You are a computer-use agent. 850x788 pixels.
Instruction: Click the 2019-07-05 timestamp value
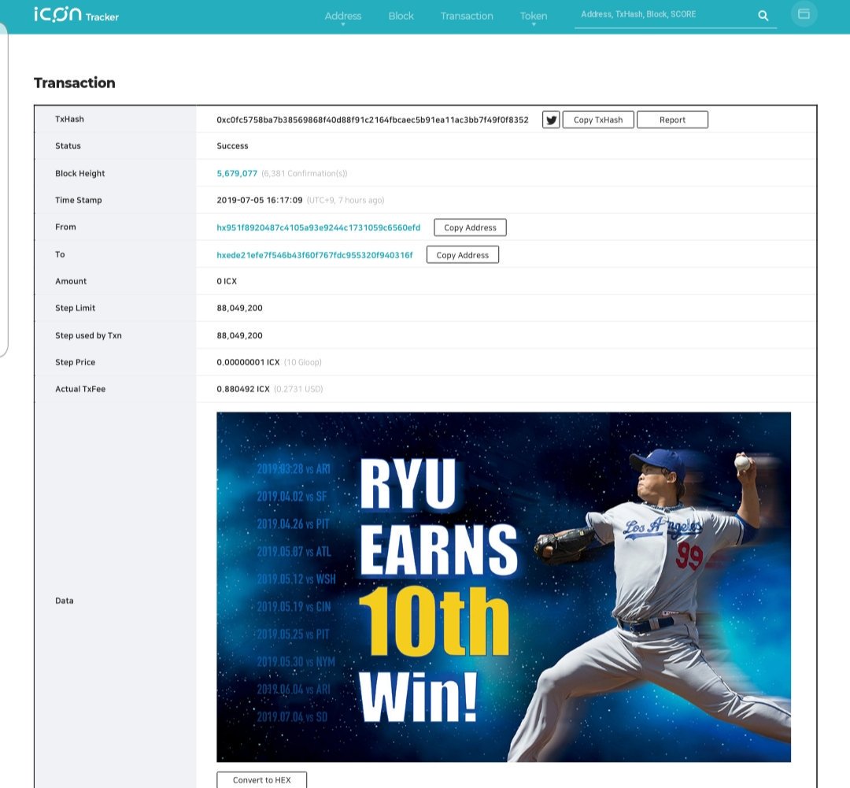(x=259, y=200)
